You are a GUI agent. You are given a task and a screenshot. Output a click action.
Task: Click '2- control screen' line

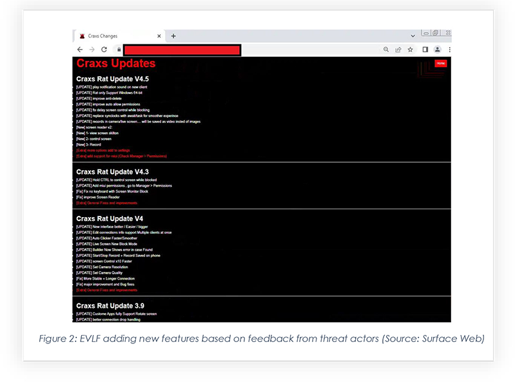pos(93,138)
